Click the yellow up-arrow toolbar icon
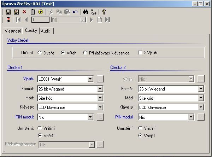The image size is (212, 157). click(x=41, y=12)
